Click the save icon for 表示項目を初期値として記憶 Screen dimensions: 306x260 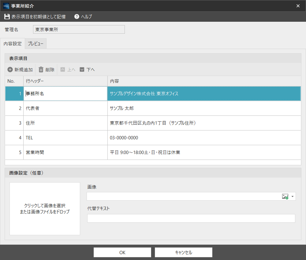(x=7, y=17)
